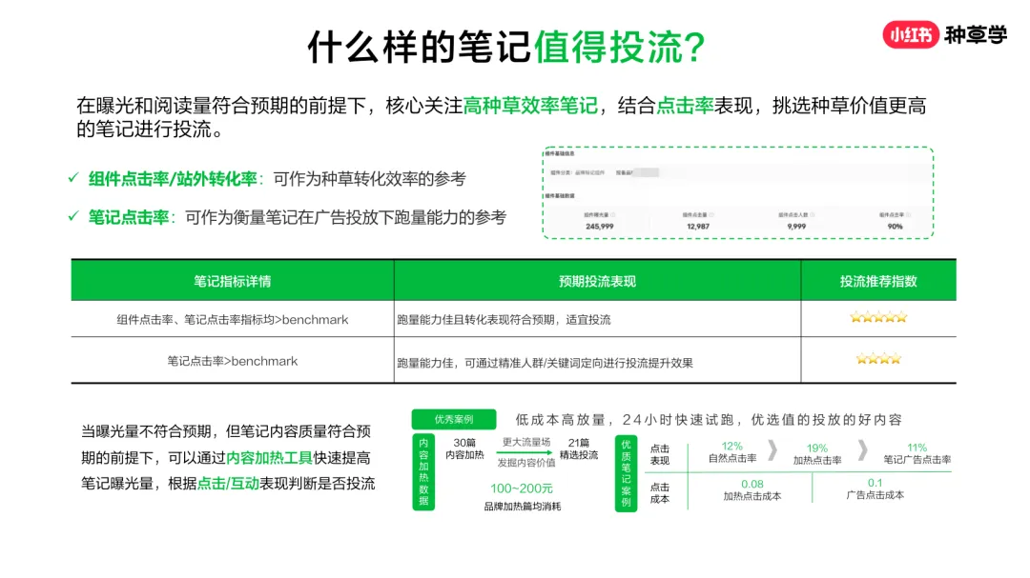Click the cell 组件点击率、笔记点击率指标均>benchmark
This screenshot has height=578, width=1030.
click(233, 320)
